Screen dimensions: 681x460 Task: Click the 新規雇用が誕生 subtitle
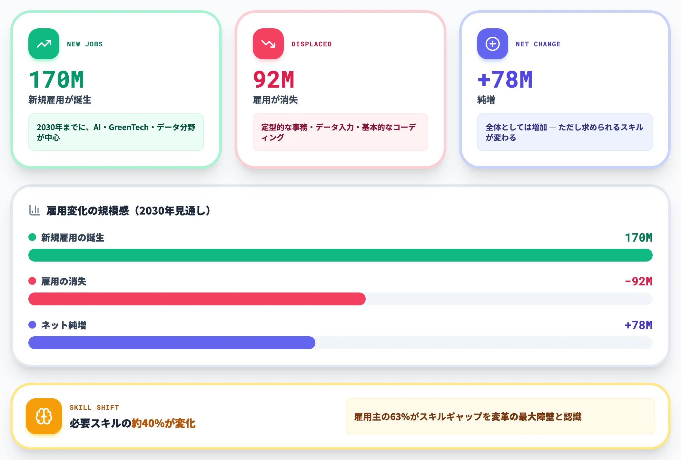(x=60, y=100)
